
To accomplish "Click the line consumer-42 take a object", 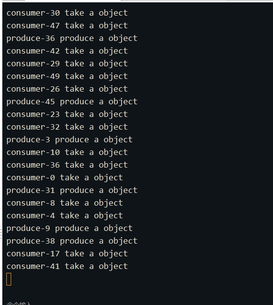I will coord(67,51).
